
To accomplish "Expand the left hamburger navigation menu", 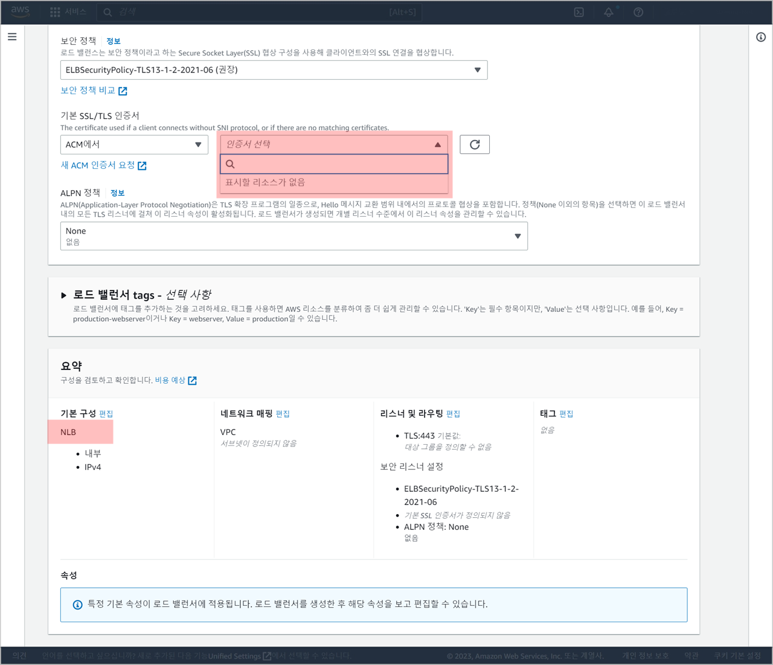I will [12, 37].
